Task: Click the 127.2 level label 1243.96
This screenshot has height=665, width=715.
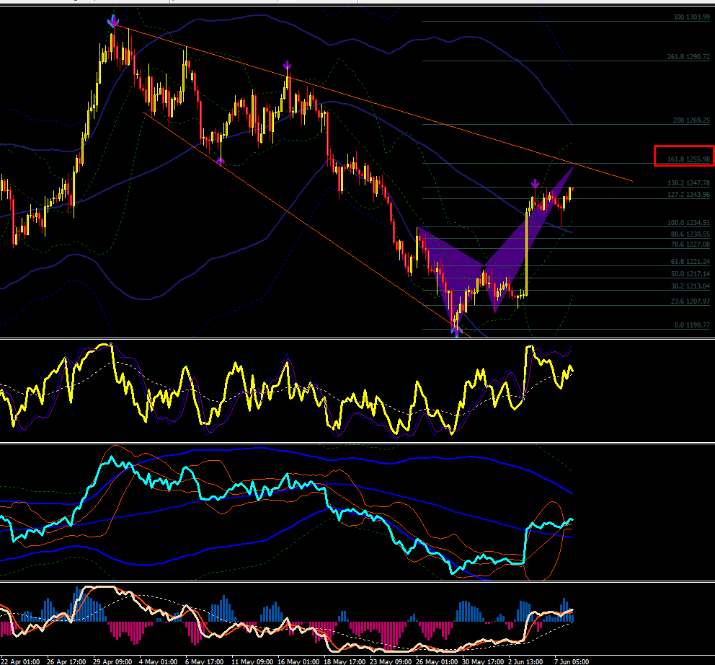Action: [x=688, y=195]
